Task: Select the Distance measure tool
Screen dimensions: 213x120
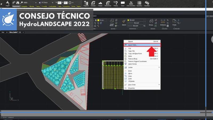Action: [163, 22]
